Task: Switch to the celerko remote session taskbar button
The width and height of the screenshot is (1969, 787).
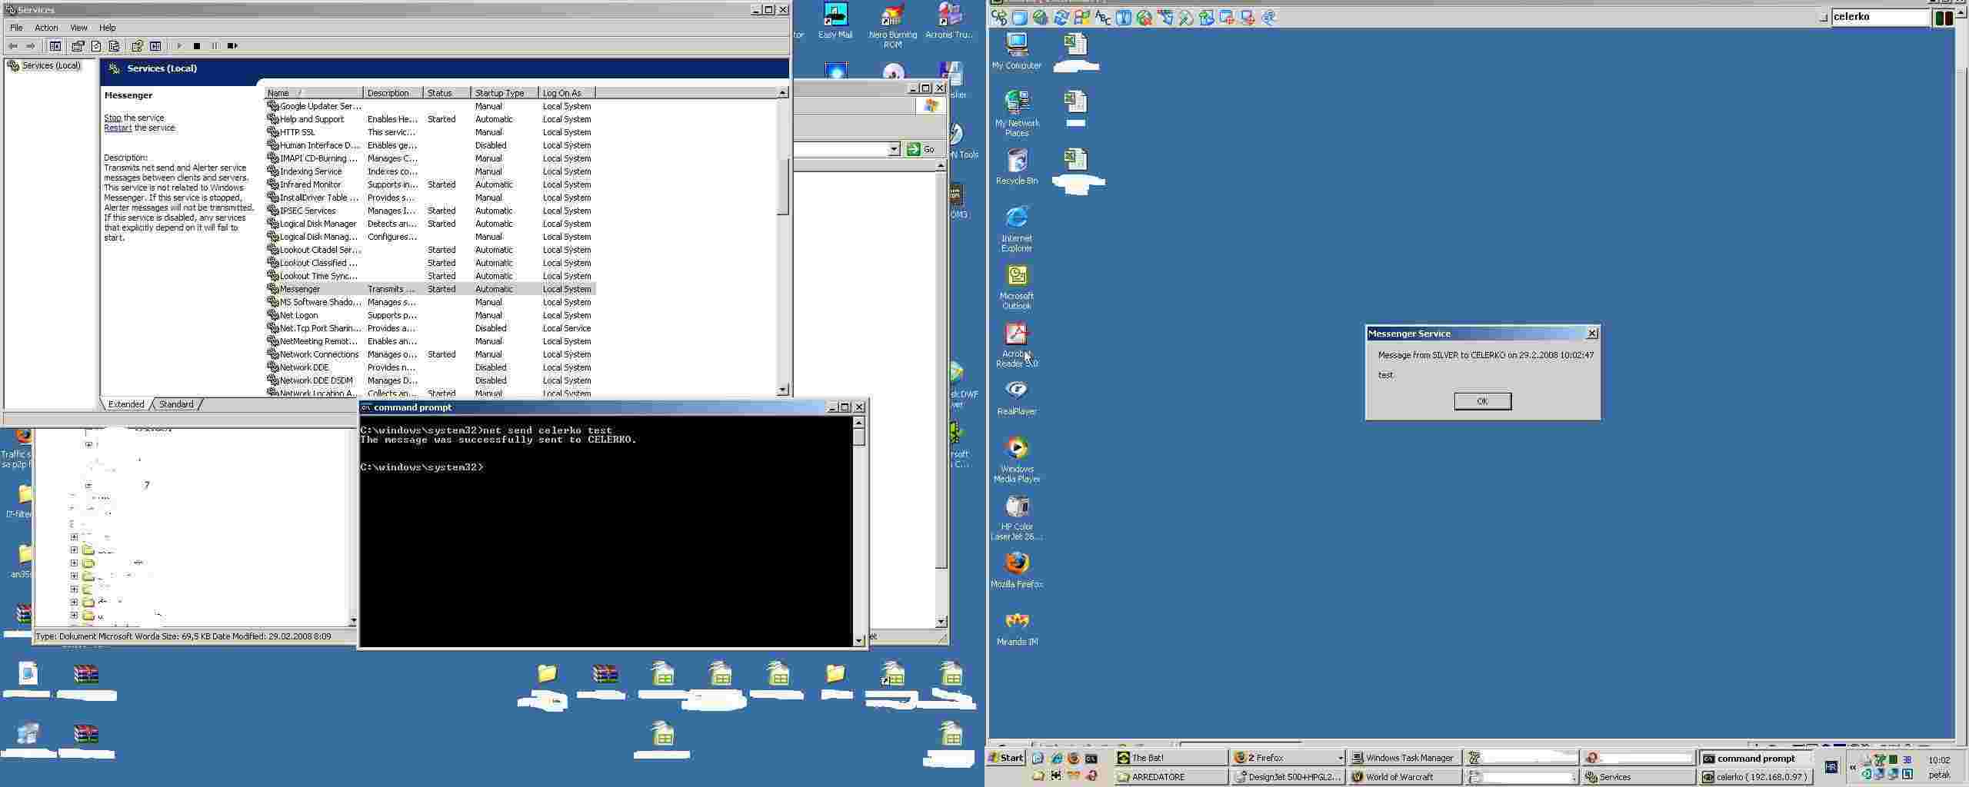Action: coord(1756,777)
